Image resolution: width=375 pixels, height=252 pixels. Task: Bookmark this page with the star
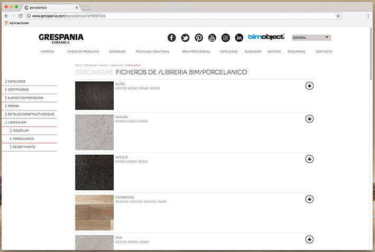[x=338, y=16]
